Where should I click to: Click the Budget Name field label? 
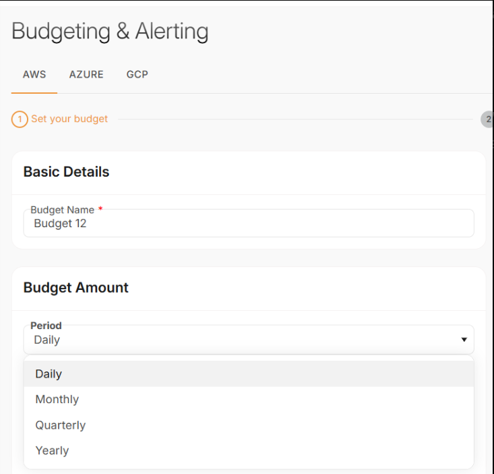tap(62, 210)
